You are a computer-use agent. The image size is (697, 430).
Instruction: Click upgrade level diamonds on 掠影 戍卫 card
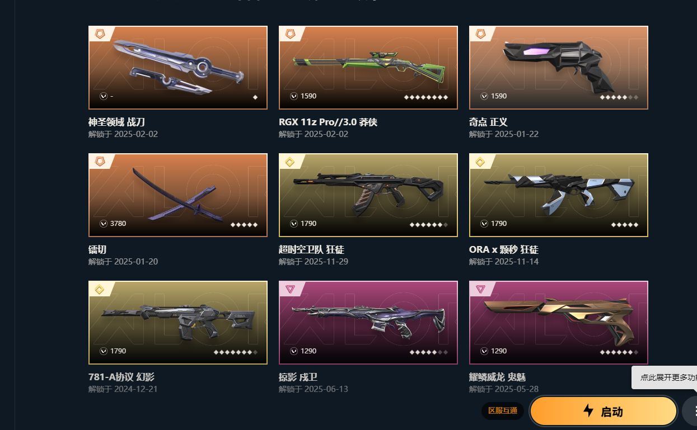pyautogui.click(x=429, y=352)
